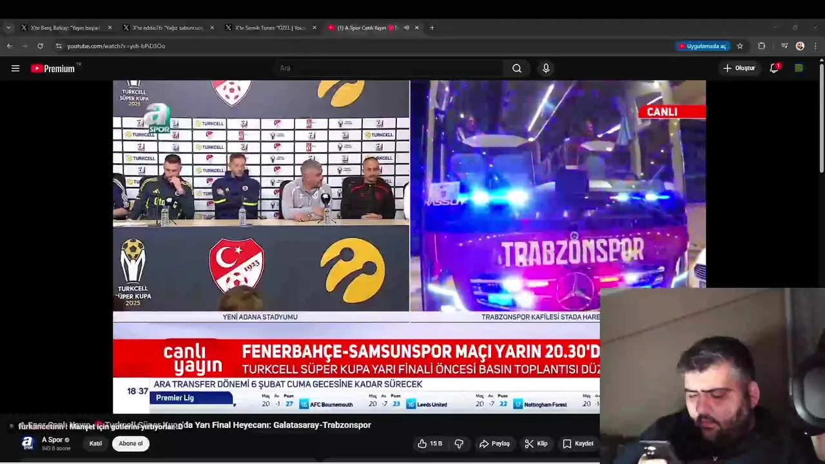Open the 'Oluştur' create button
The width and height of the screenshot is (825, 464).
coord(739,68)
